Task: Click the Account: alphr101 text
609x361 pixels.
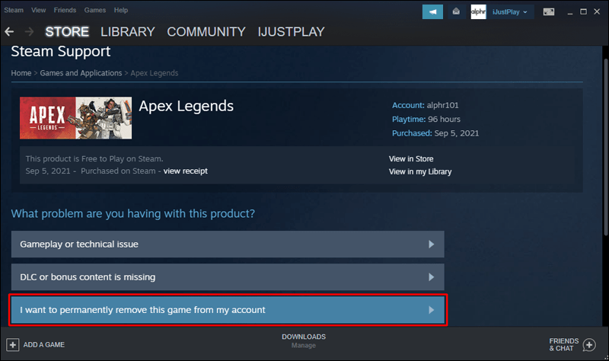Action: point(425,105)
